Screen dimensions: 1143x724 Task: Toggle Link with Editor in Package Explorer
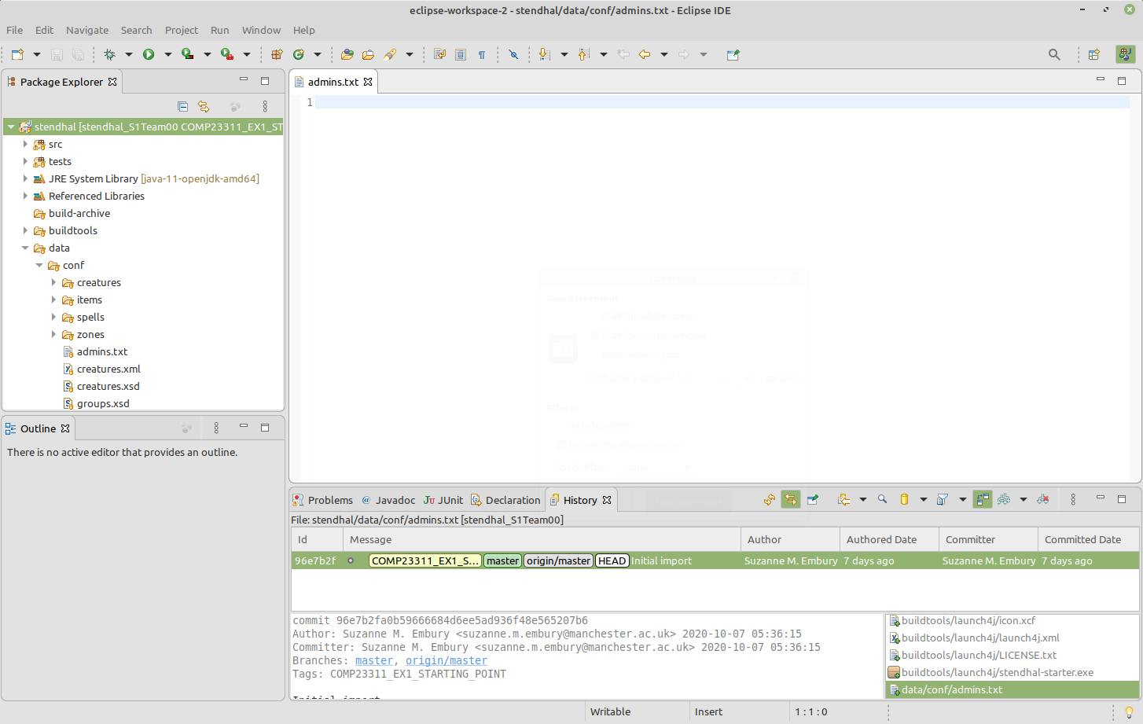point(204,106)
